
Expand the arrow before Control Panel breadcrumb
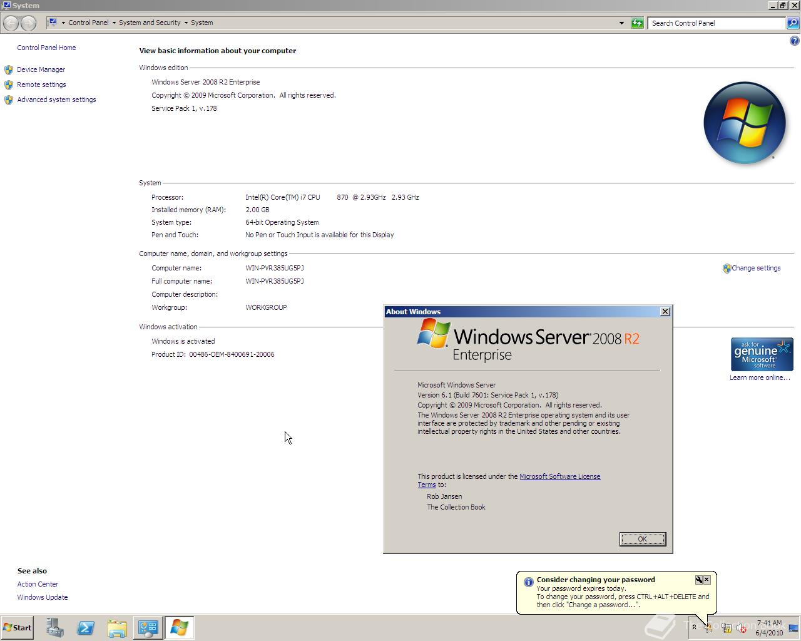(63, 23)
